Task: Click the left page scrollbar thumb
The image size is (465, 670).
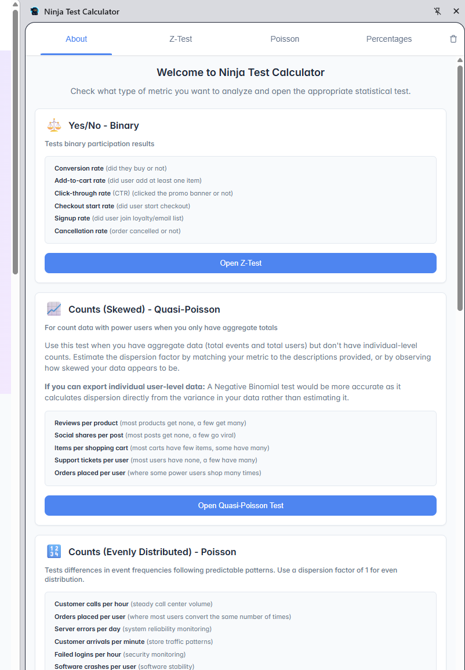Action: point(16,139)
